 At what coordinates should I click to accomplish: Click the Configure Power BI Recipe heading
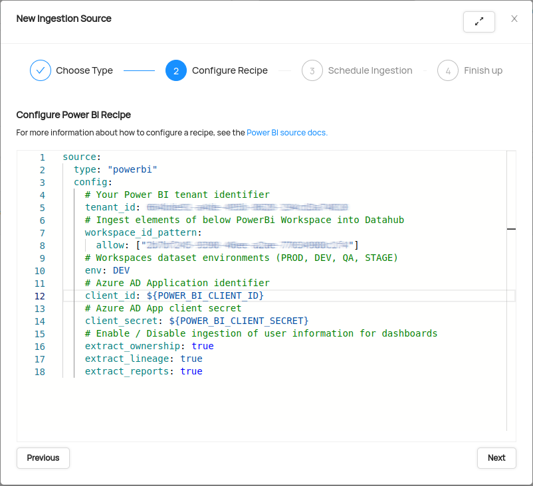click(x=73, y=115)
